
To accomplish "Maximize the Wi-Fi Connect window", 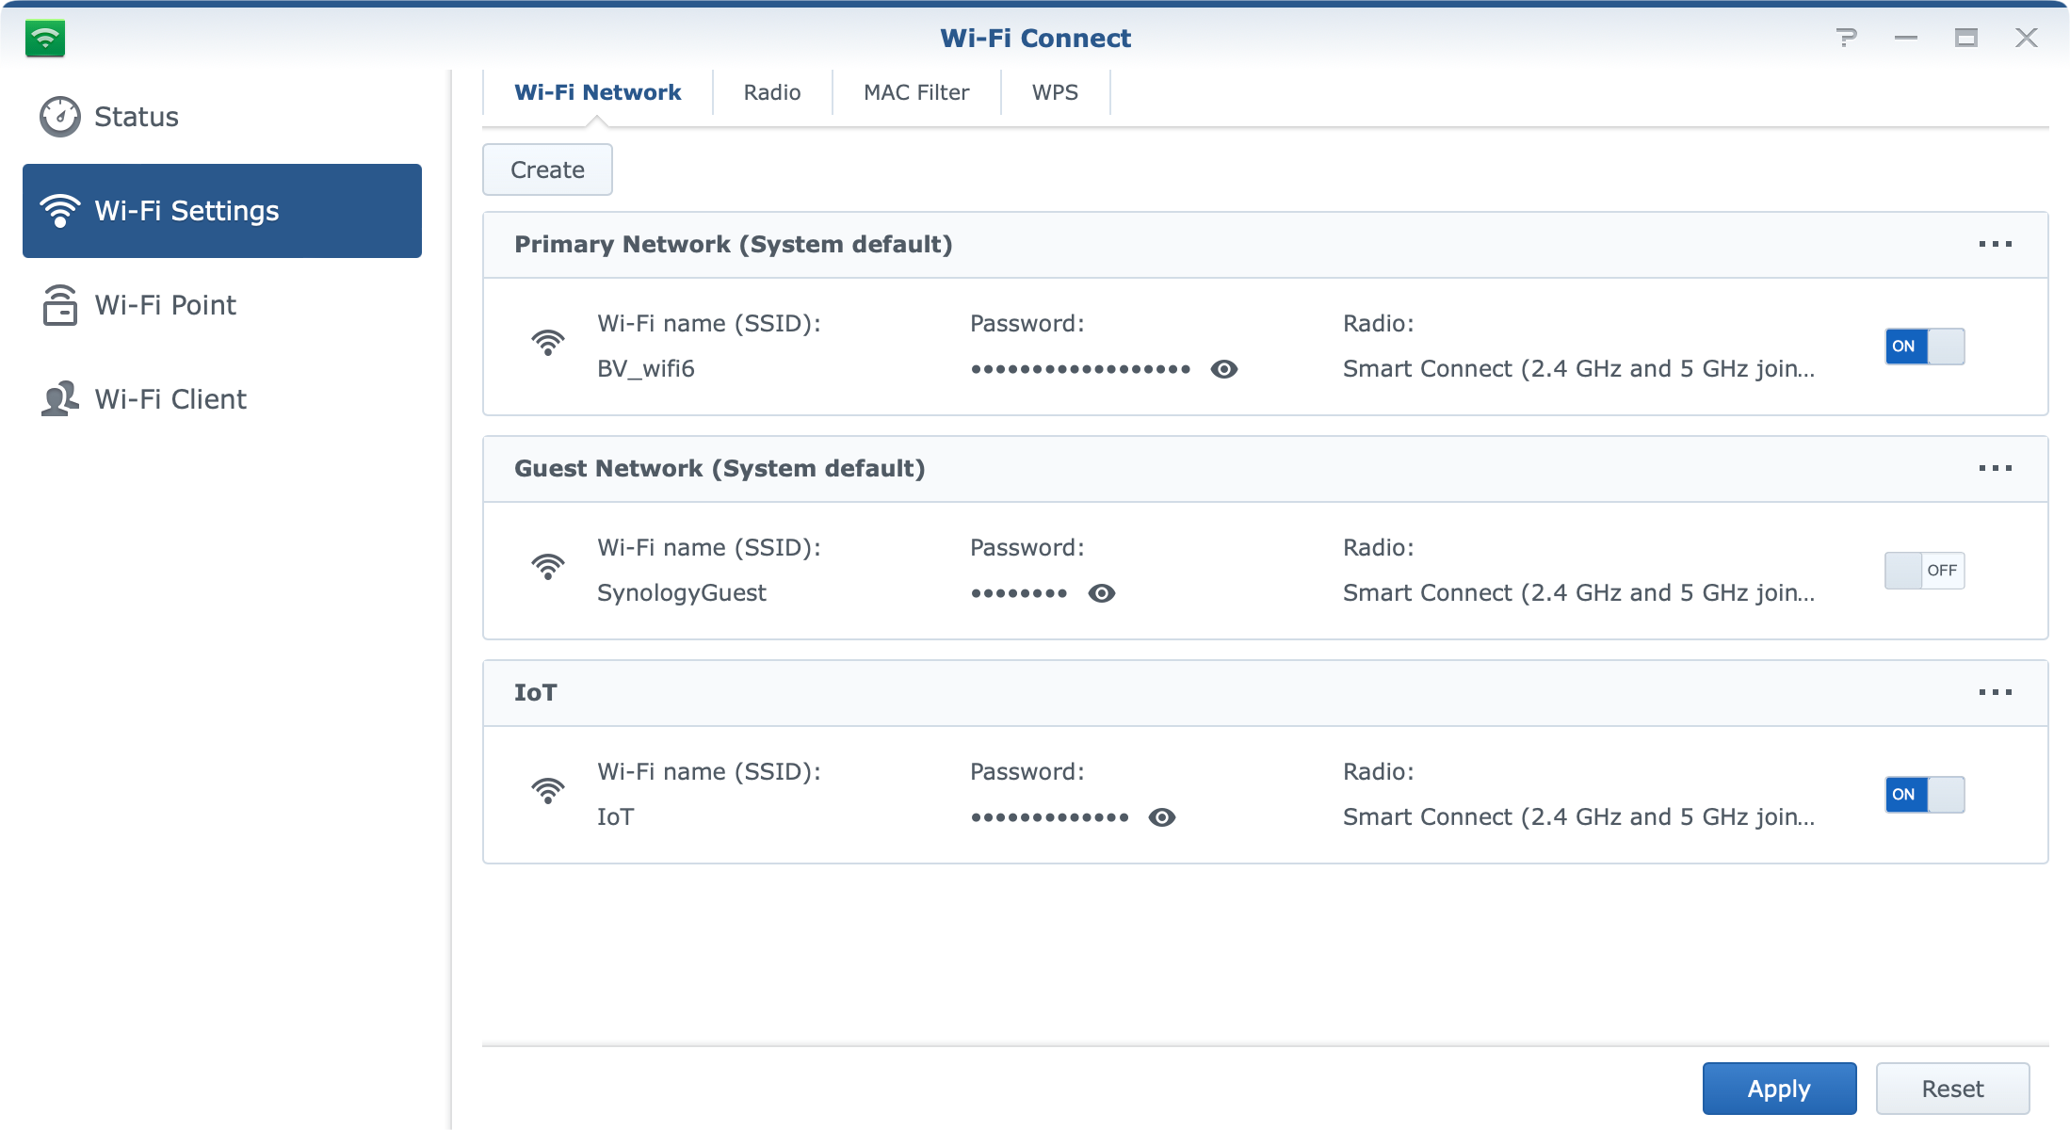I will (1965, 38).
